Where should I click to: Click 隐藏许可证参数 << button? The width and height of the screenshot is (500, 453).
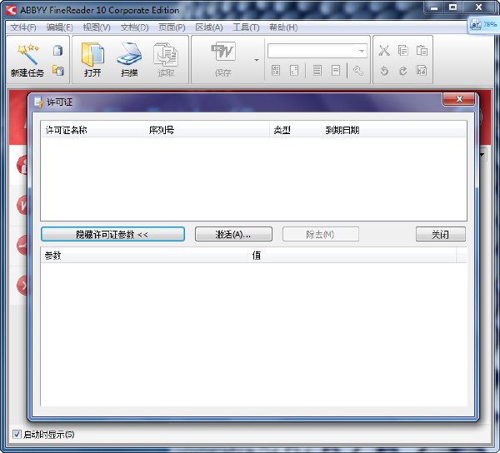tap(112, 235)
